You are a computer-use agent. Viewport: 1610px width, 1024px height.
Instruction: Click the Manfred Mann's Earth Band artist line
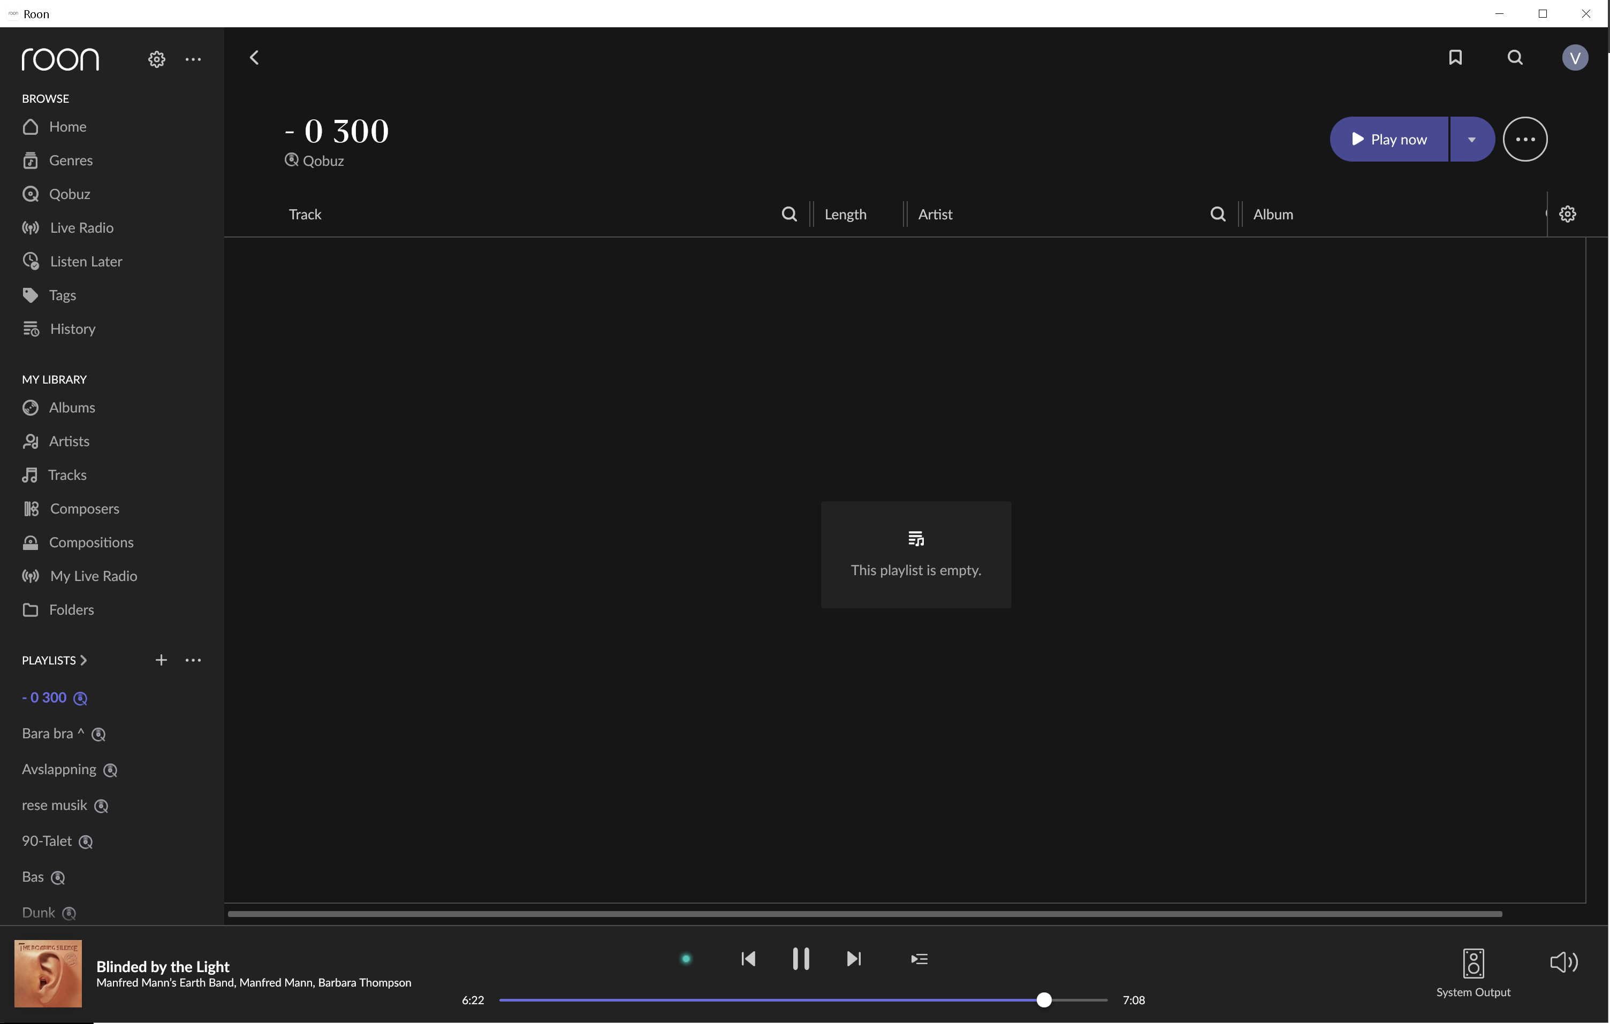pyautogui.click(x=253, y=983)
